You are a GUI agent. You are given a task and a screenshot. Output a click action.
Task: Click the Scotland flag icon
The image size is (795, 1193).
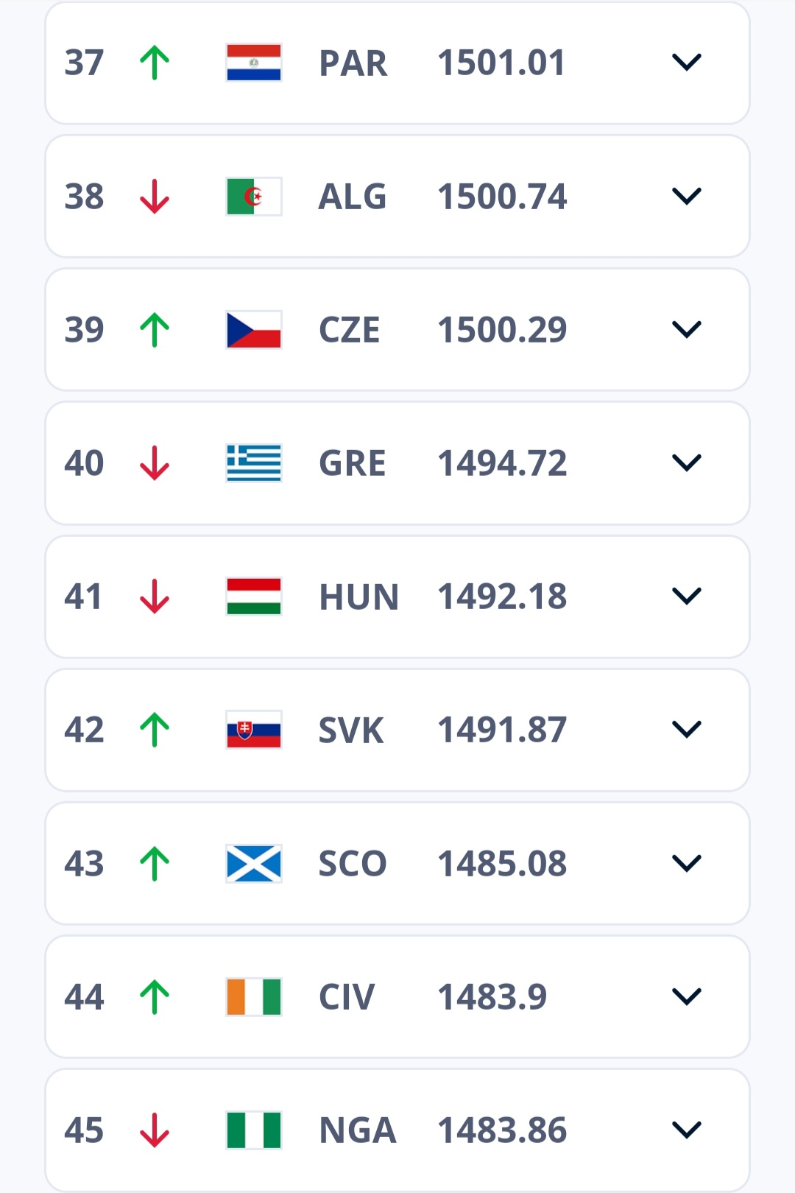[254, 864]
